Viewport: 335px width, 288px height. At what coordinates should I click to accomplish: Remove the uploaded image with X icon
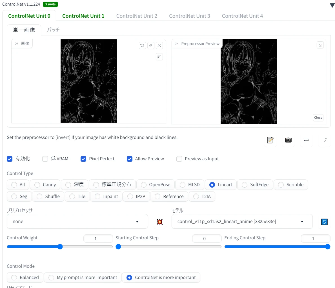pos(159,46)
